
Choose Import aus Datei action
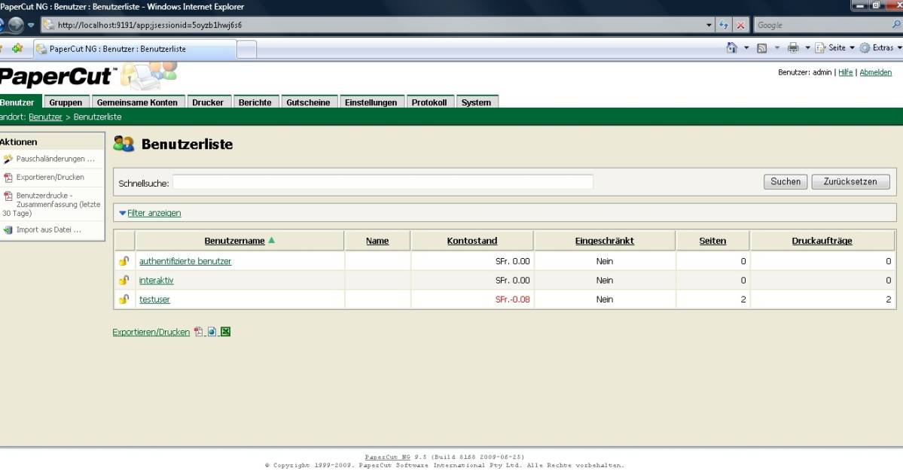[x=48, y=229]
